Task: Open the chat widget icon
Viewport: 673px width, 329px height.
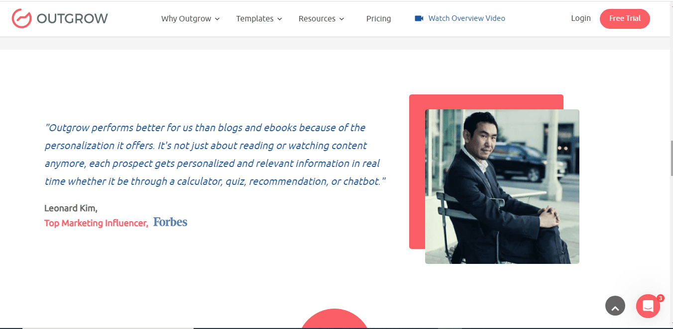Action: point(648,306)
